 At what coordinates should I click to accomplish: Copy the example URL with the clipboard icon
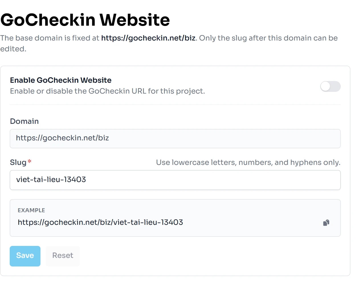click(x=326, y=223)
